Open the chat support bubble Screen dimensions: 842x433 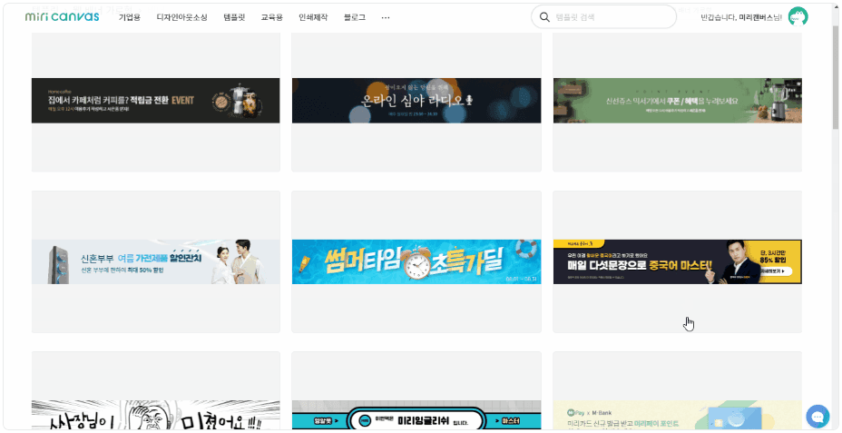(x=817, y=416)
